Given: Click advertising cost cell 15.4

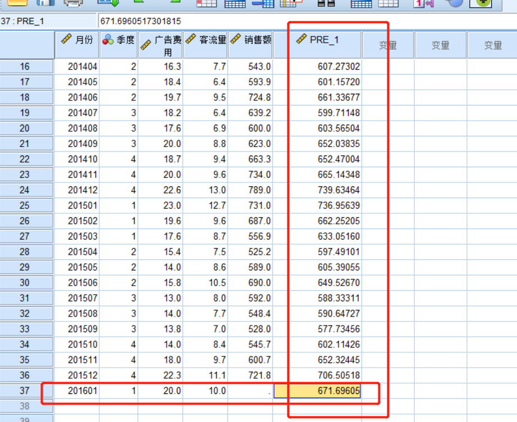Looking at the screenshot, I should 161,251.
